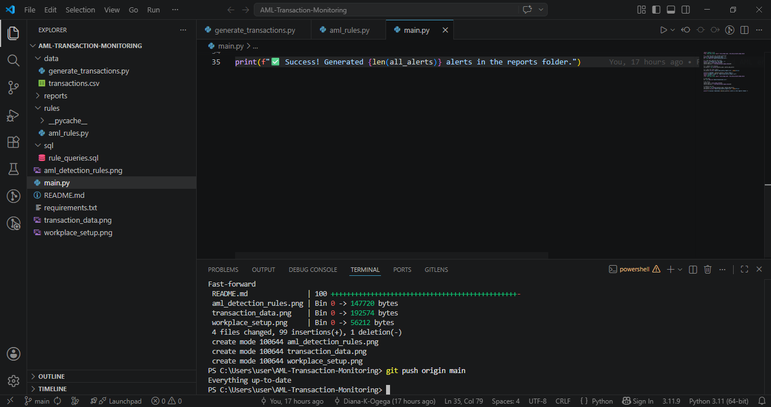Toggle the Primary Side Bar

(x=656, y=10)
